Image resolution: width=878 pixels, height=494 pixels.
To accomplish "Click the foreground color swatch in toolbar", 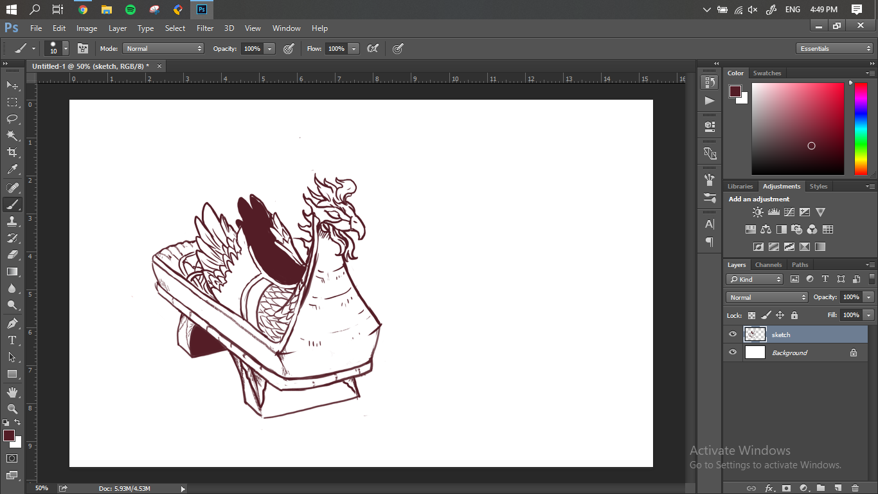I will [x=8, y=436].
